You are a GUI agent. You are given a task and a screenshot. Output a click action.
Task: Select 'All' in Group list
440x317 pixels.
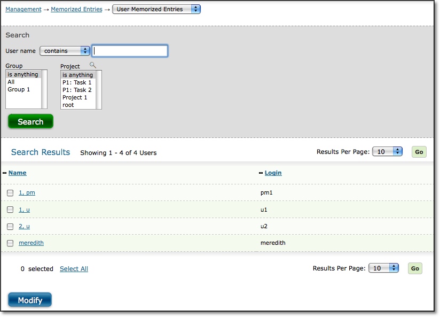[x=23, y=82]
